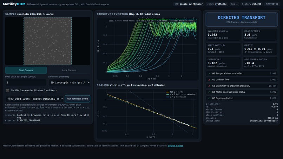The image size is (283, 159).
Task: Click the Drift V 9.91 ± 0.01 card
Action: point(260,49)
